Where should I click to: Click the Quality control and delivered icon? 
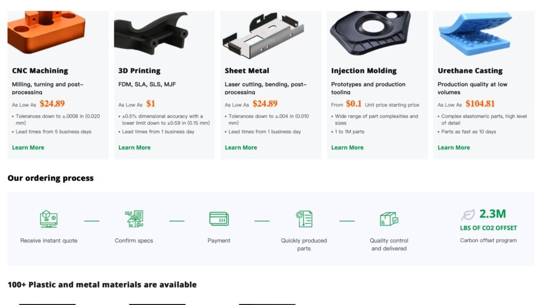(389, 219)
